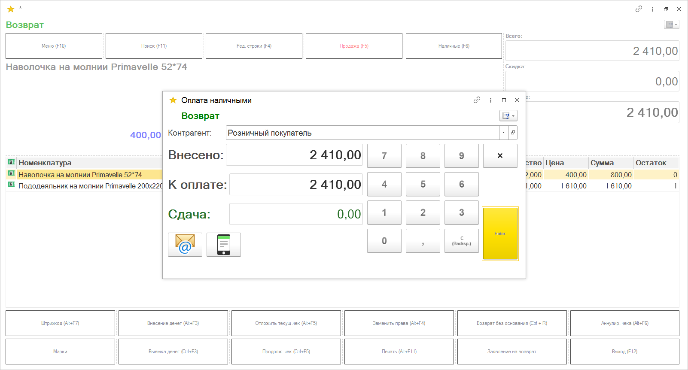This screenshot has height=370, width=688.
Task: Click the table header icon beside Номенклатура
Action: pos(11,162)
